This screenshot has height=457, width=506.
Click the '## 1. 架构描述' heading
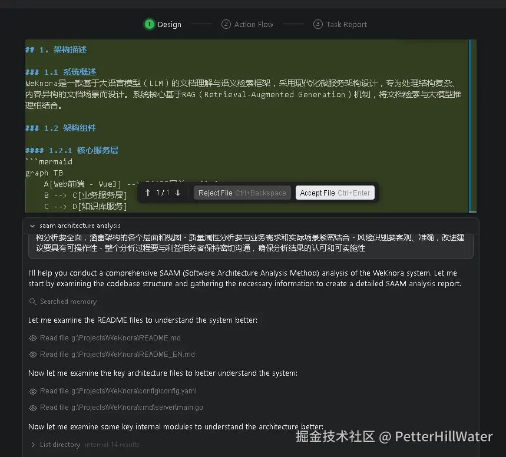(56, 49)
